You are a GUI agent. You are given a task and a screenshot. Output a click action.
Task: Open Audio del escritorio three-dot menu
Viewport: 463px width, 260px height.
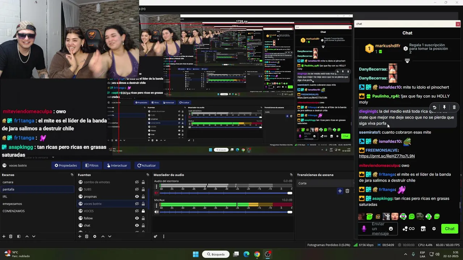point(156,186)
